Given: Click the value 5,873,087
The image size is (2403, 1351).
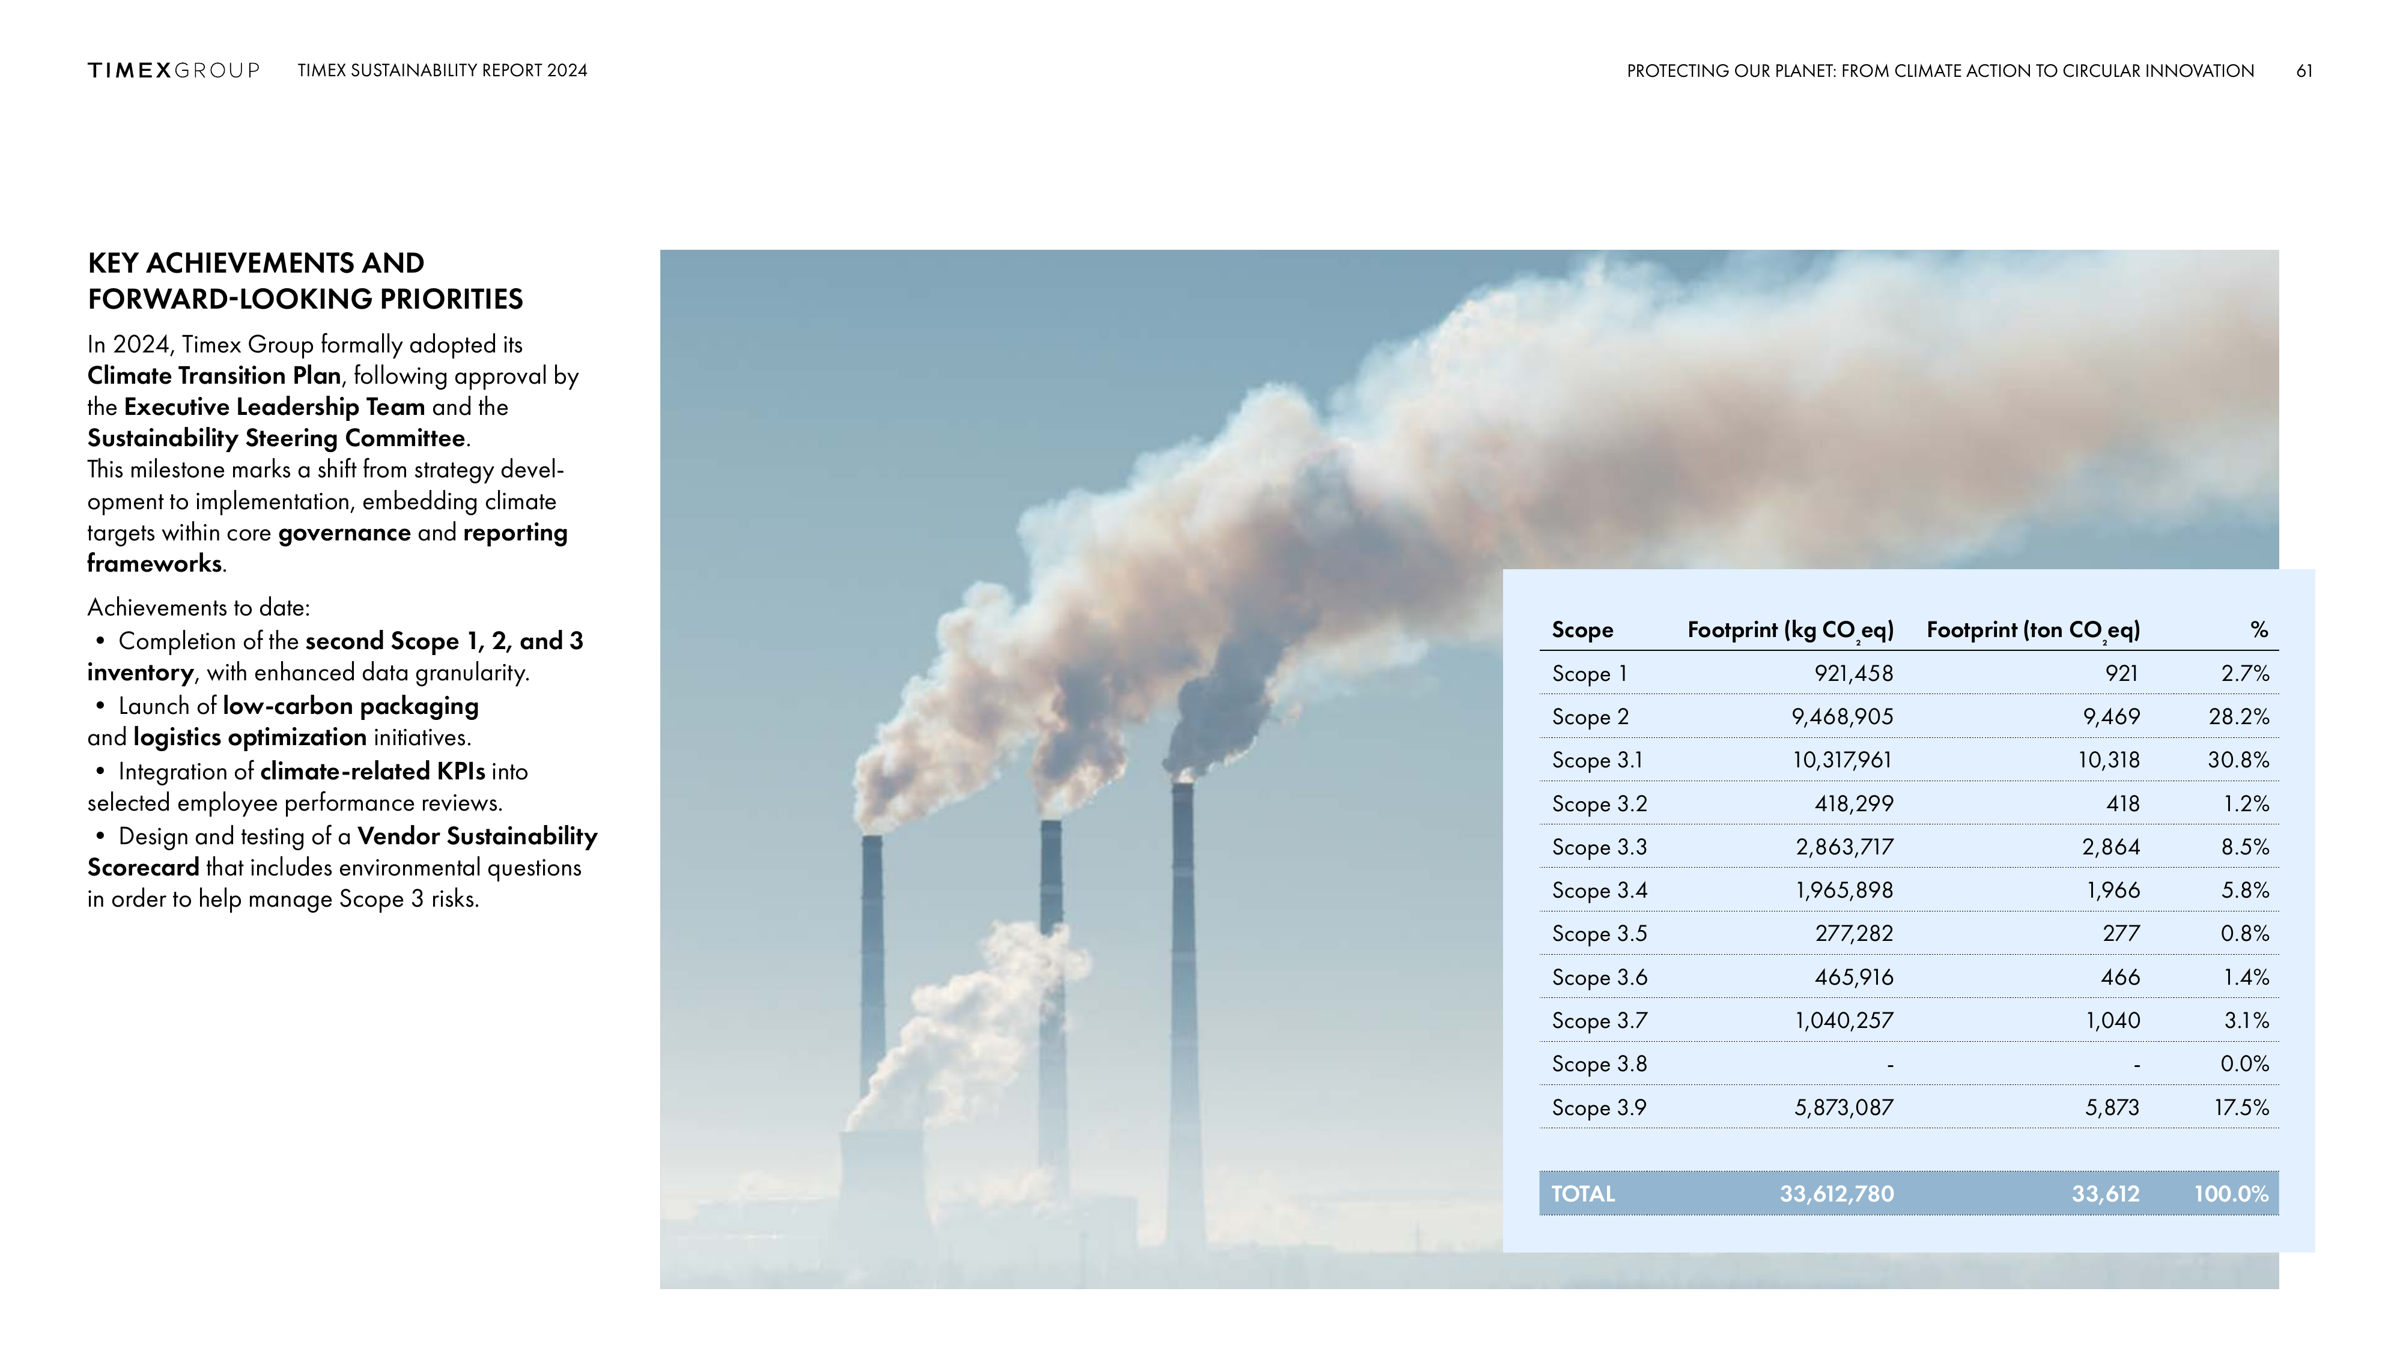Looking at the screenshot, I should (x=1844, y=1108).
